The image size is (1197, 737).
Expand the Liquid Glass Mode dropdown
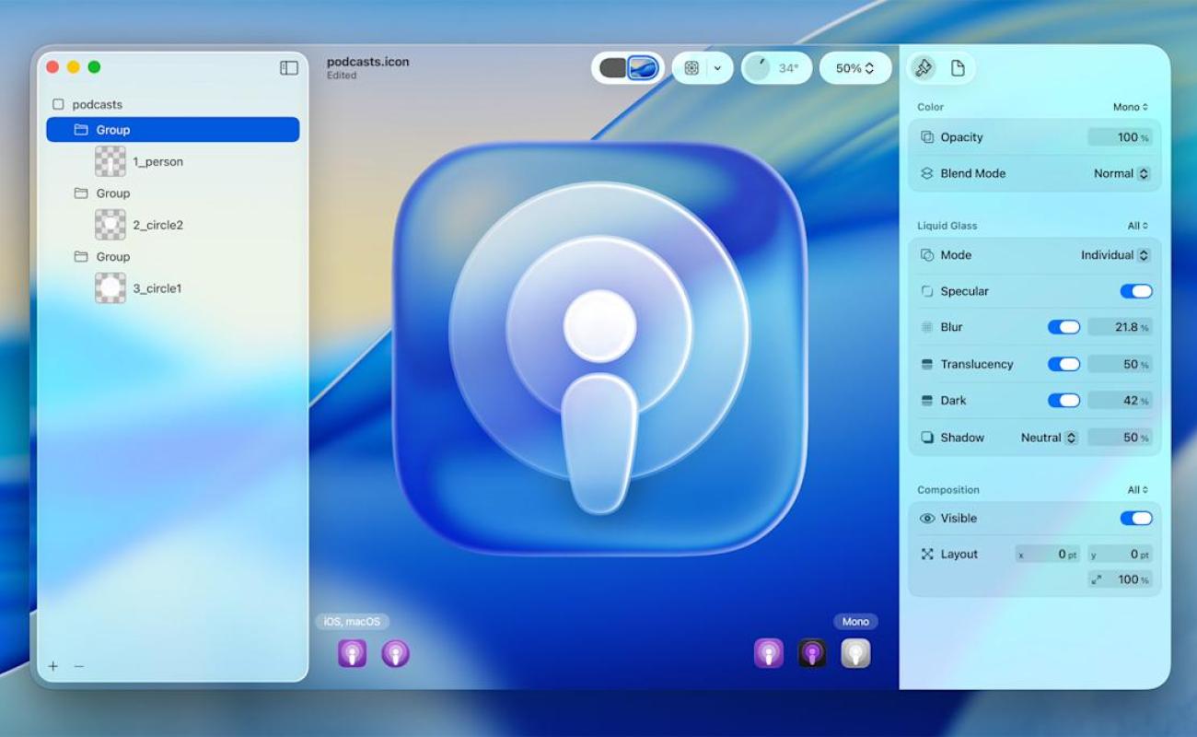[x=1115, y=255]
